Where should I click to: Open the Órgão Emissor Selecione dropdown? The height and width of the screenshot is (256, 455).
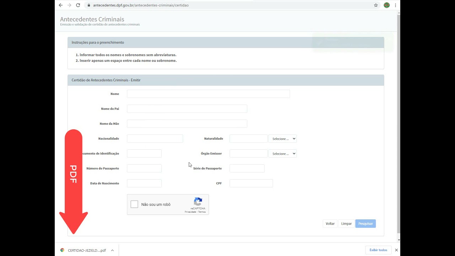[283, 154]
